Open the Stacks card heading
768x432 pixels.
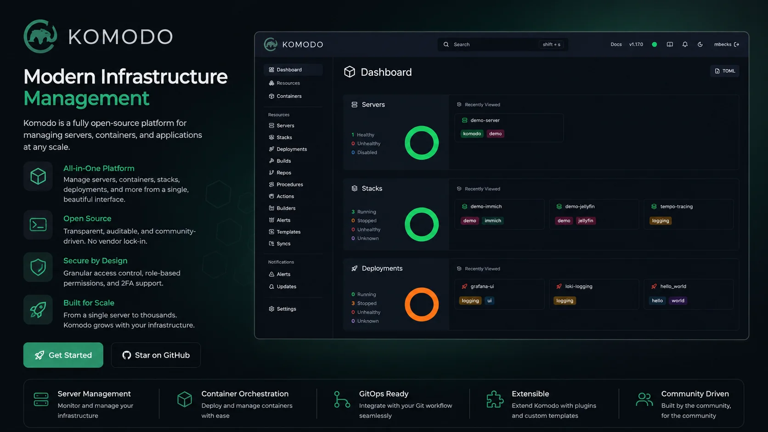click(x=367, y=189)
